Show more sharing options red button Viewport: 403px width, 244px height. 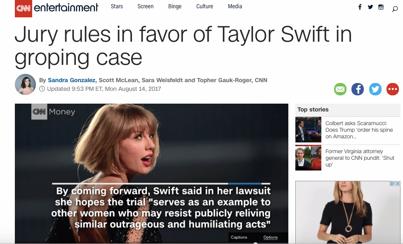click(x=392, y=89)
